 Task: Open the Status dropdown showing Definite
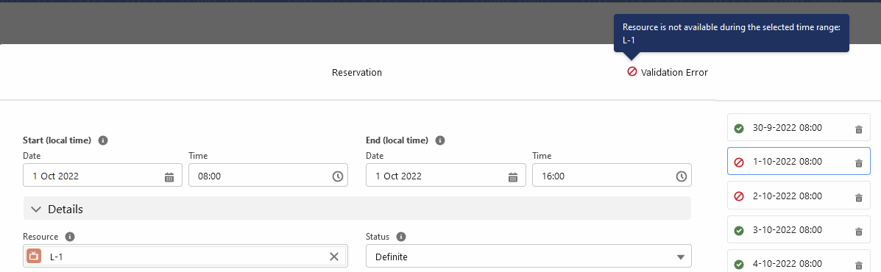528,257
